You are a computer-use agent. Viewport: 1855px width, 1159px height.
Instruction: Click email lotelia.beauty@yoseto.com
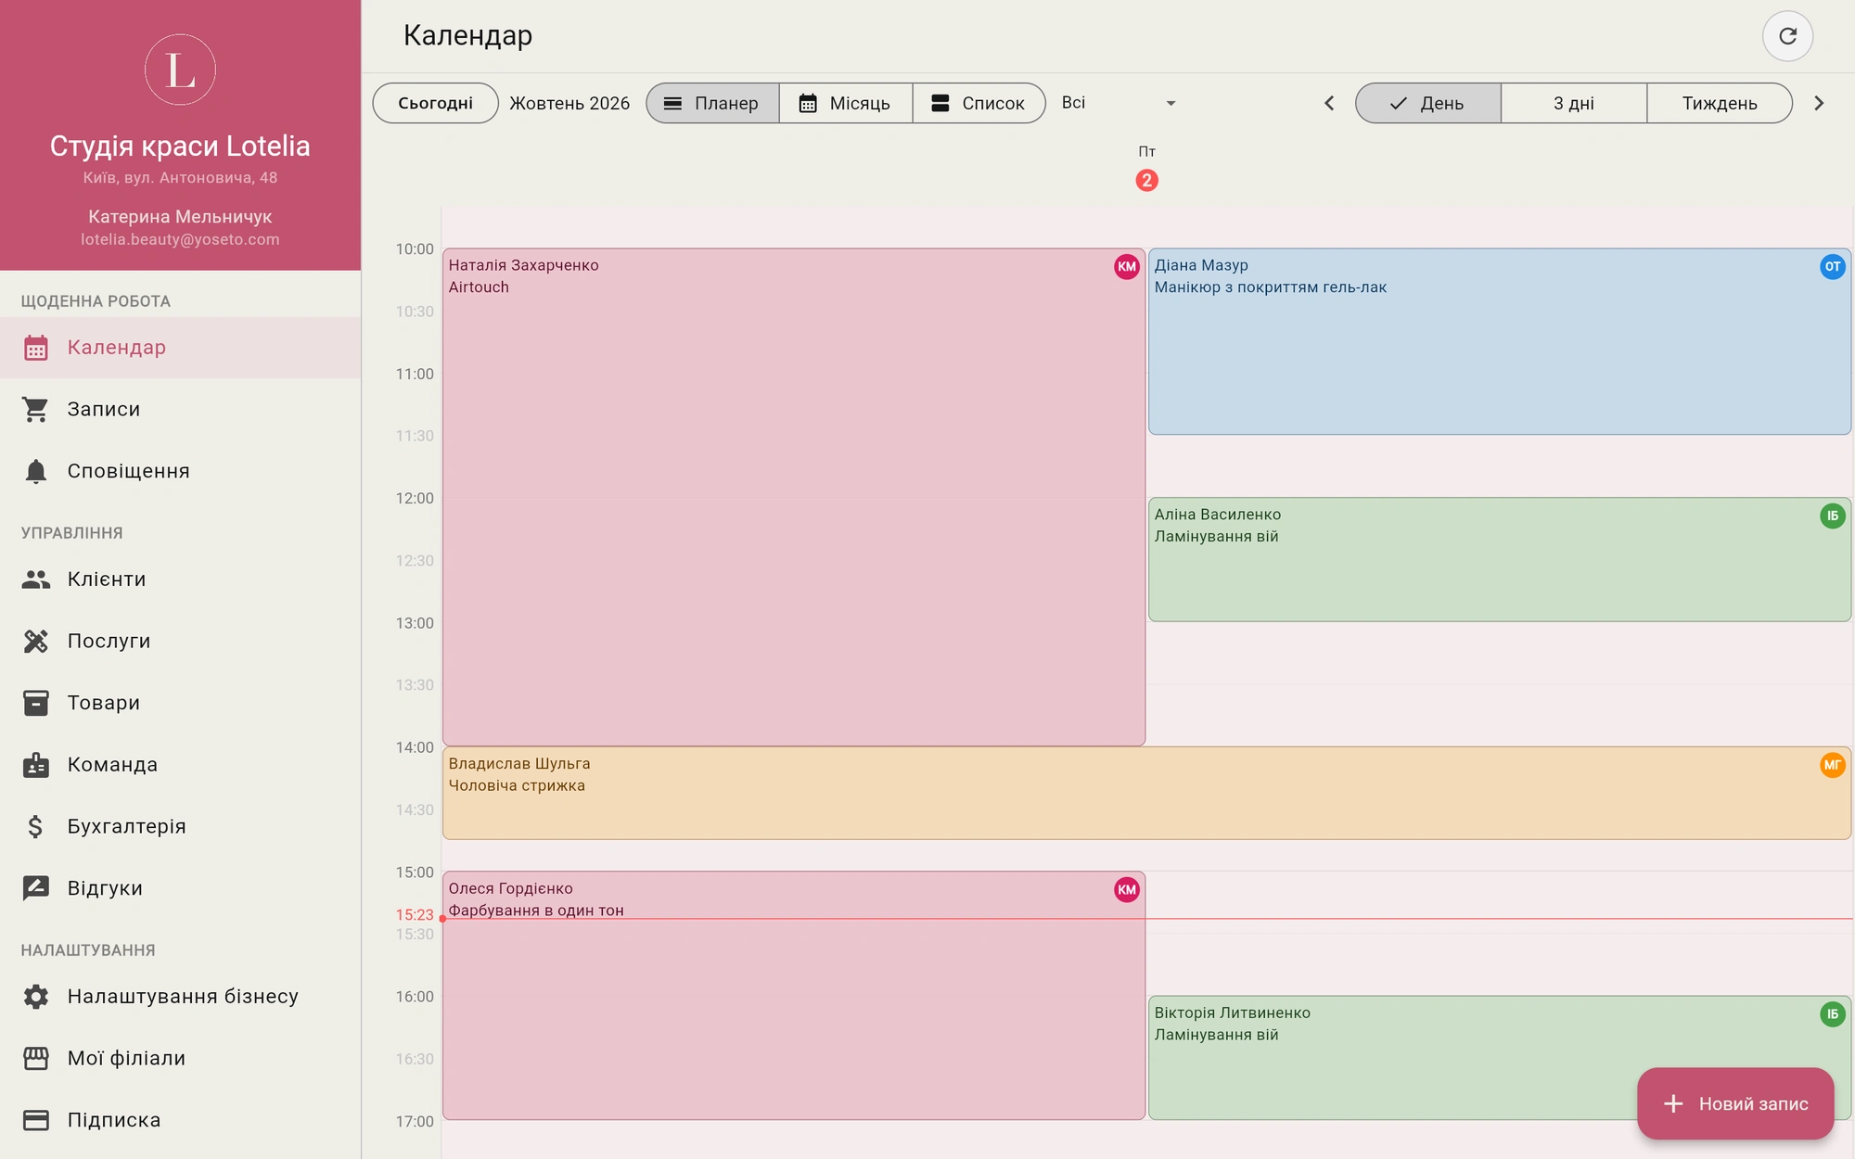(x=180, y=239)
